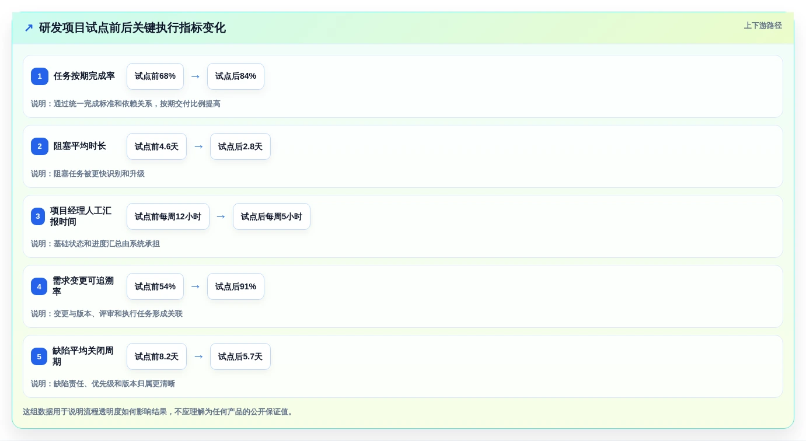Click the number 4 badge
The image size is (806, 441).
point(39,286)
